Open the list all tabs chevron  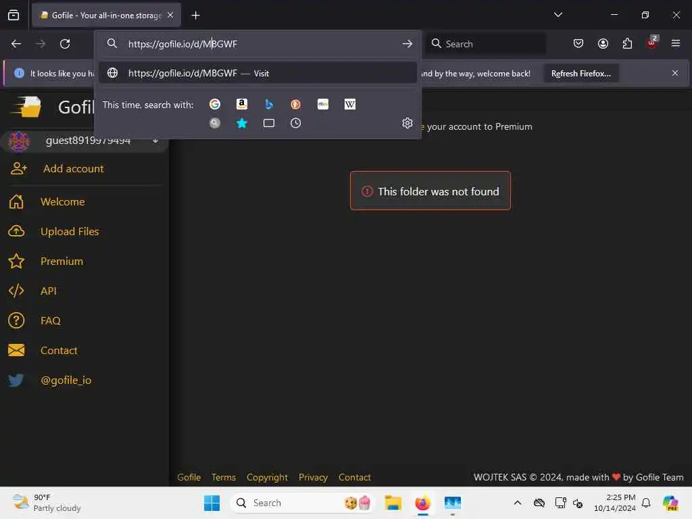558,15
